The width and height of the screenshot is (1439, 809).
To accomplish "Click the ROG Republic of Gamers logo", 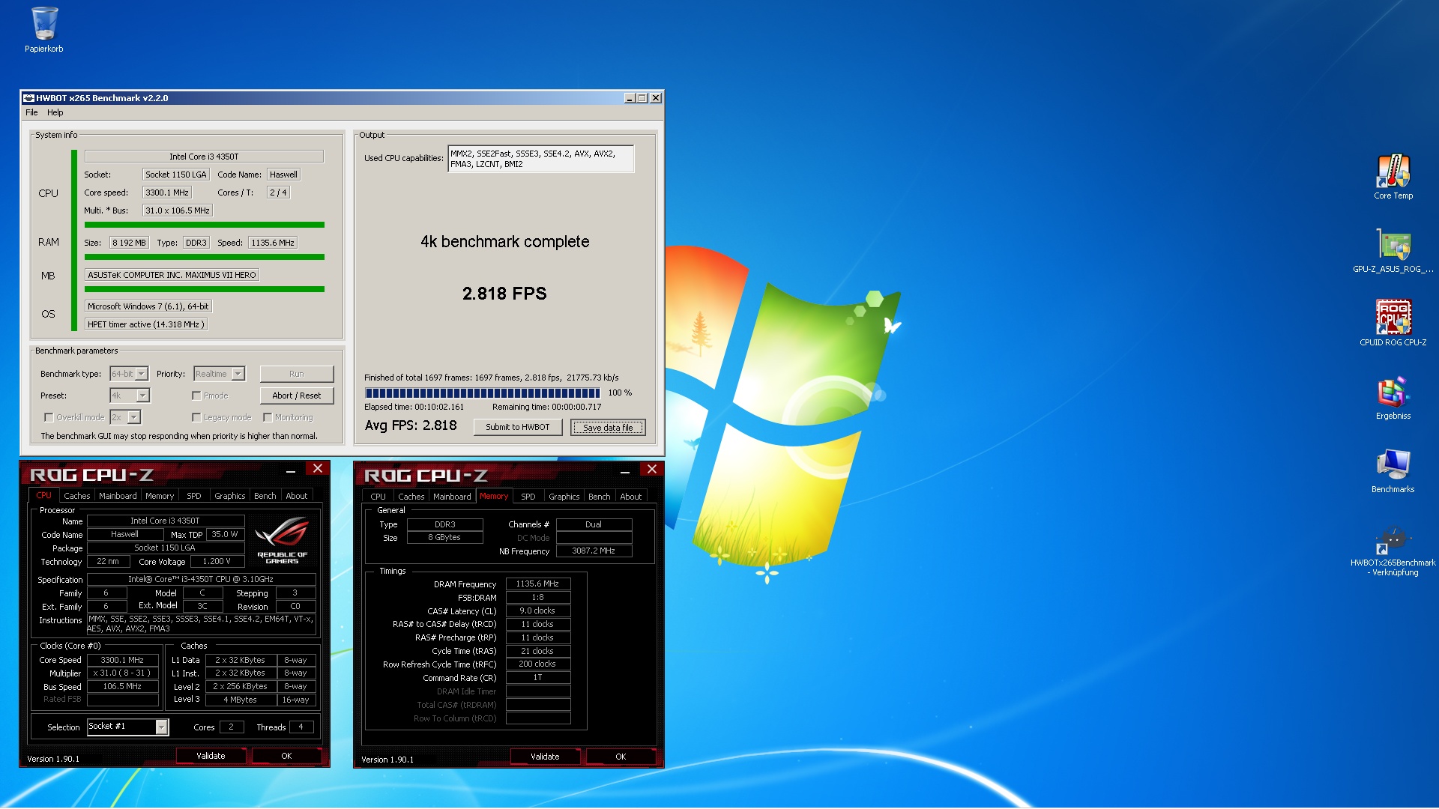I will [x=282, y=541].
